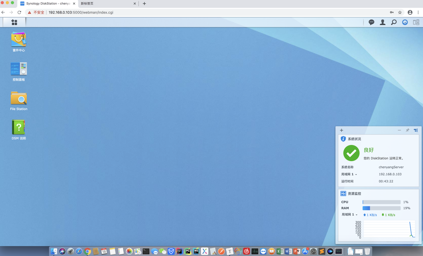Open the DSM main menu button
This screenshot has width=423, height=256.
coord(14,22)
